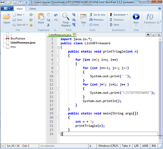Jump to Next bookmark
This screenshot has width=163, height=149.
(114, 25)
